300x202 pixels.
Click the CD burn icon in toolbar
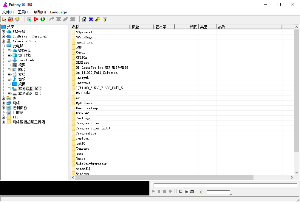[10, 19]
